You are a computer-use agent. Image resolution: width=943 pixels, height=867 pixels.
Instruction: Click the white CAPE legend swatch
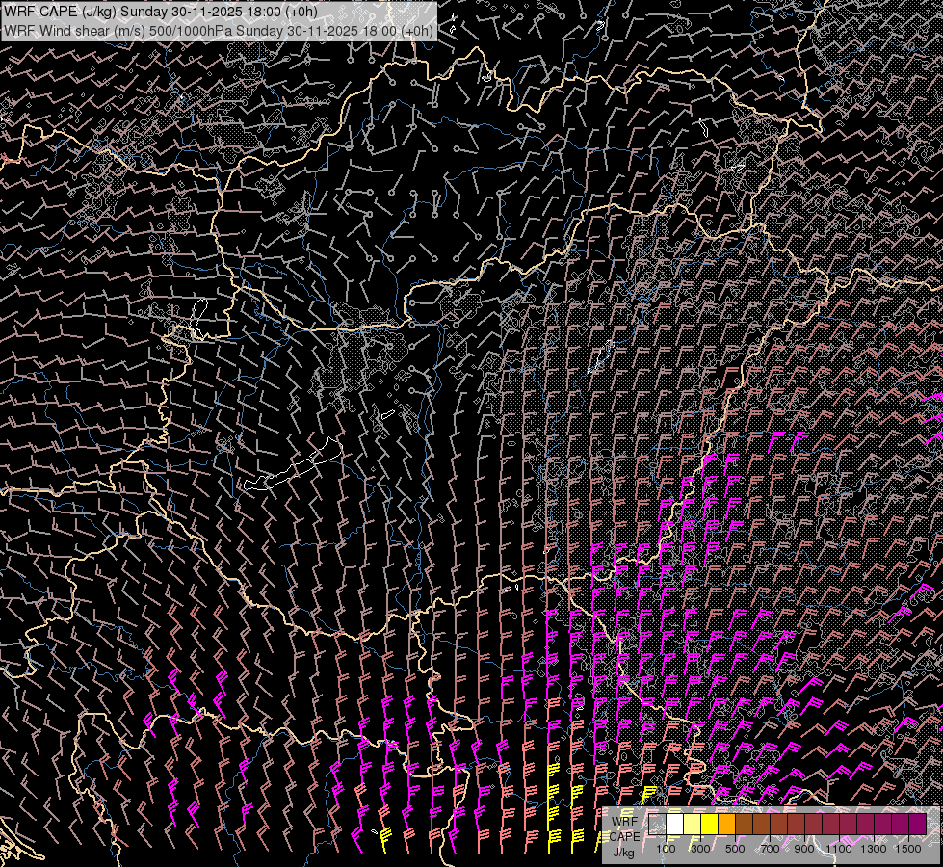675,825
